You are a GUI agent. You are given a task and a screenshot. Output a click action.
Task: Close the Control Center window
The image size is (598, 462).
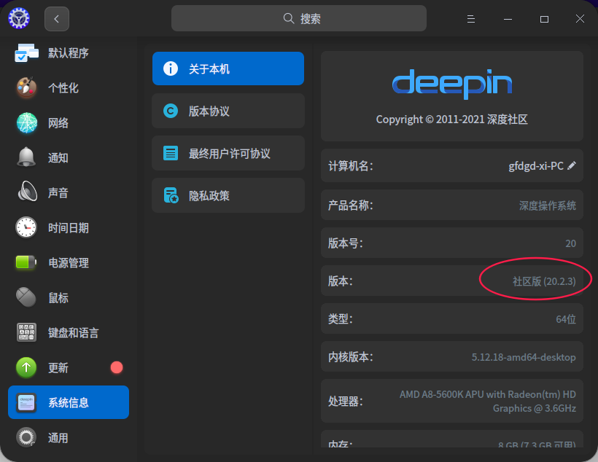pyautogui.click(x=580, y=19)
